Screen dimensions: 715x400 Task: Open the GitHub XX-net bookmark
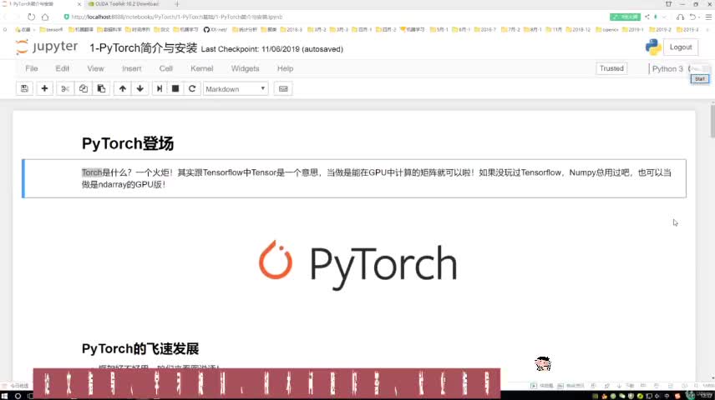click(x=215, y=29)
